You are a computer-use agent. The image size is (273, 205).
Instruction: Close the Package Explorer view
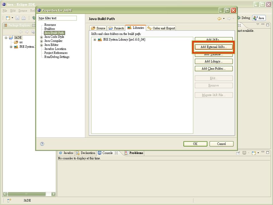coord(34,25)
